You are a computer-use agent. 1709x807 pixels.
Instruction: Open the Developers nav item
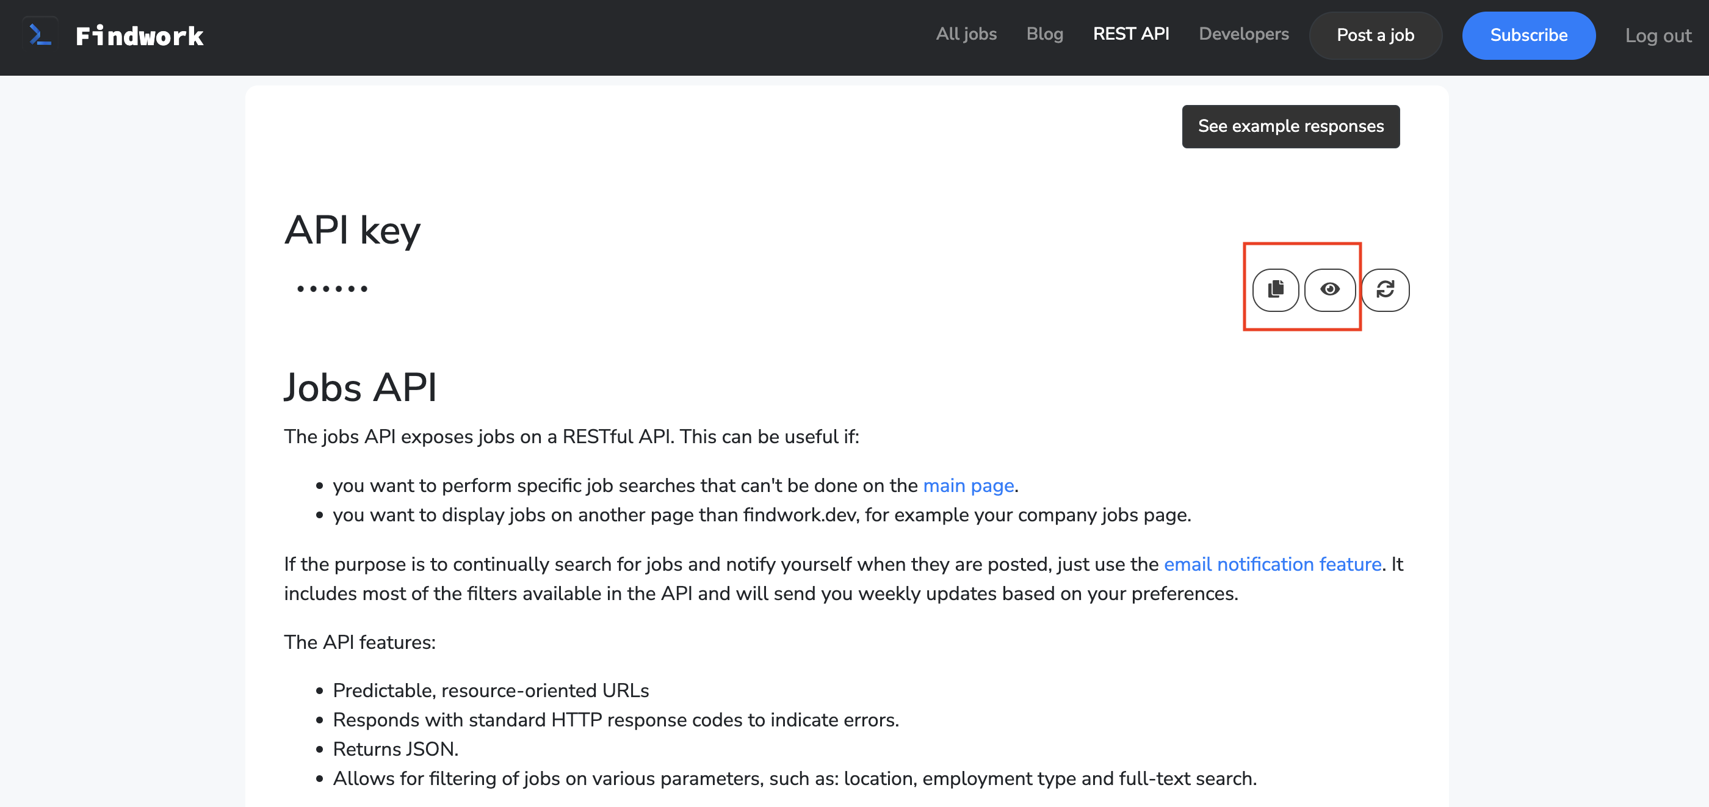point(1243,34)
